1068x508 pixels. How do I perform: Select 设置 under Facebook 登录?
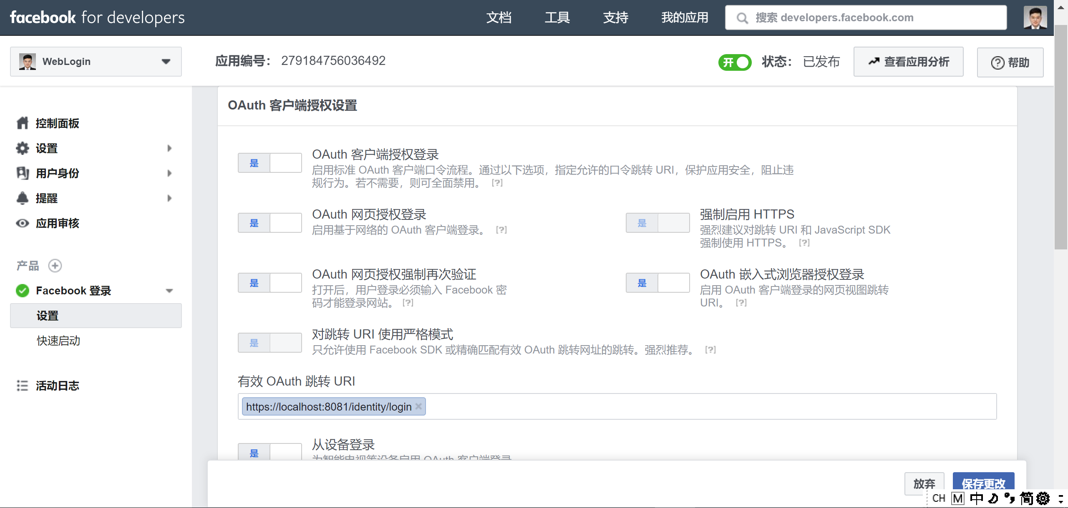point(96,316)
